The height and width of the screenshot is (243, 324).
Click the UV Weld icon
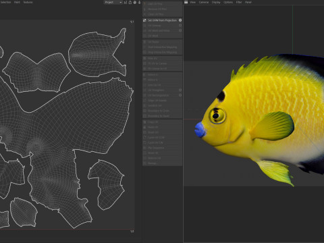click(x=144, y=36)
